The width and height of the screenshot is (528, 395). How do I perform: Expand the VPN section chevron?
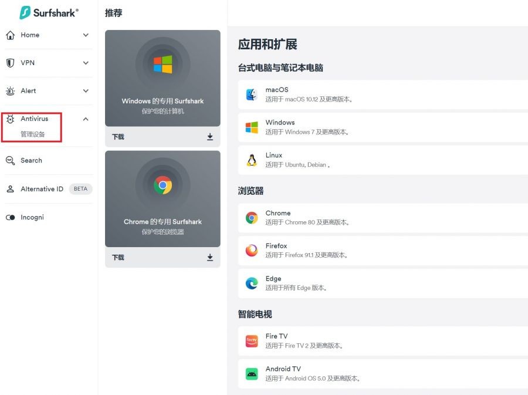(86, 63)
